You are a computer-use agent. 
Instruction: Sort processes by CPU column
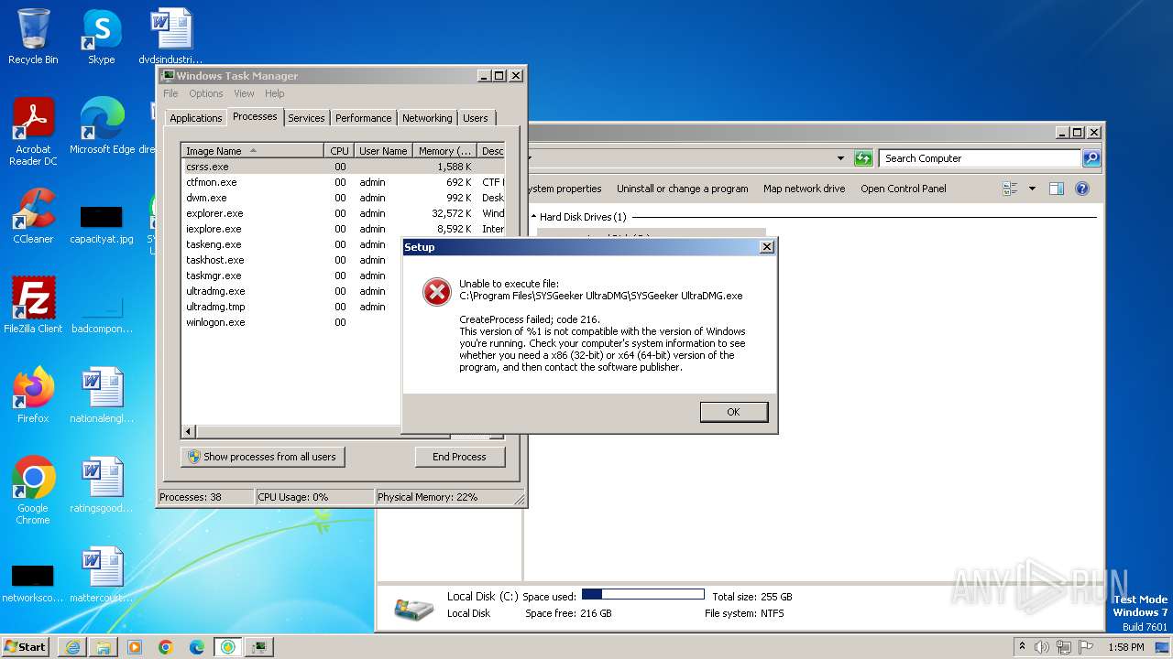pos(339,151)
